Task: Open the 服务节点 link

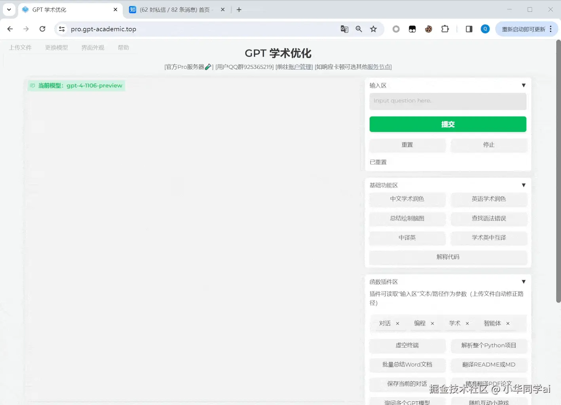Action: point(378,67)
